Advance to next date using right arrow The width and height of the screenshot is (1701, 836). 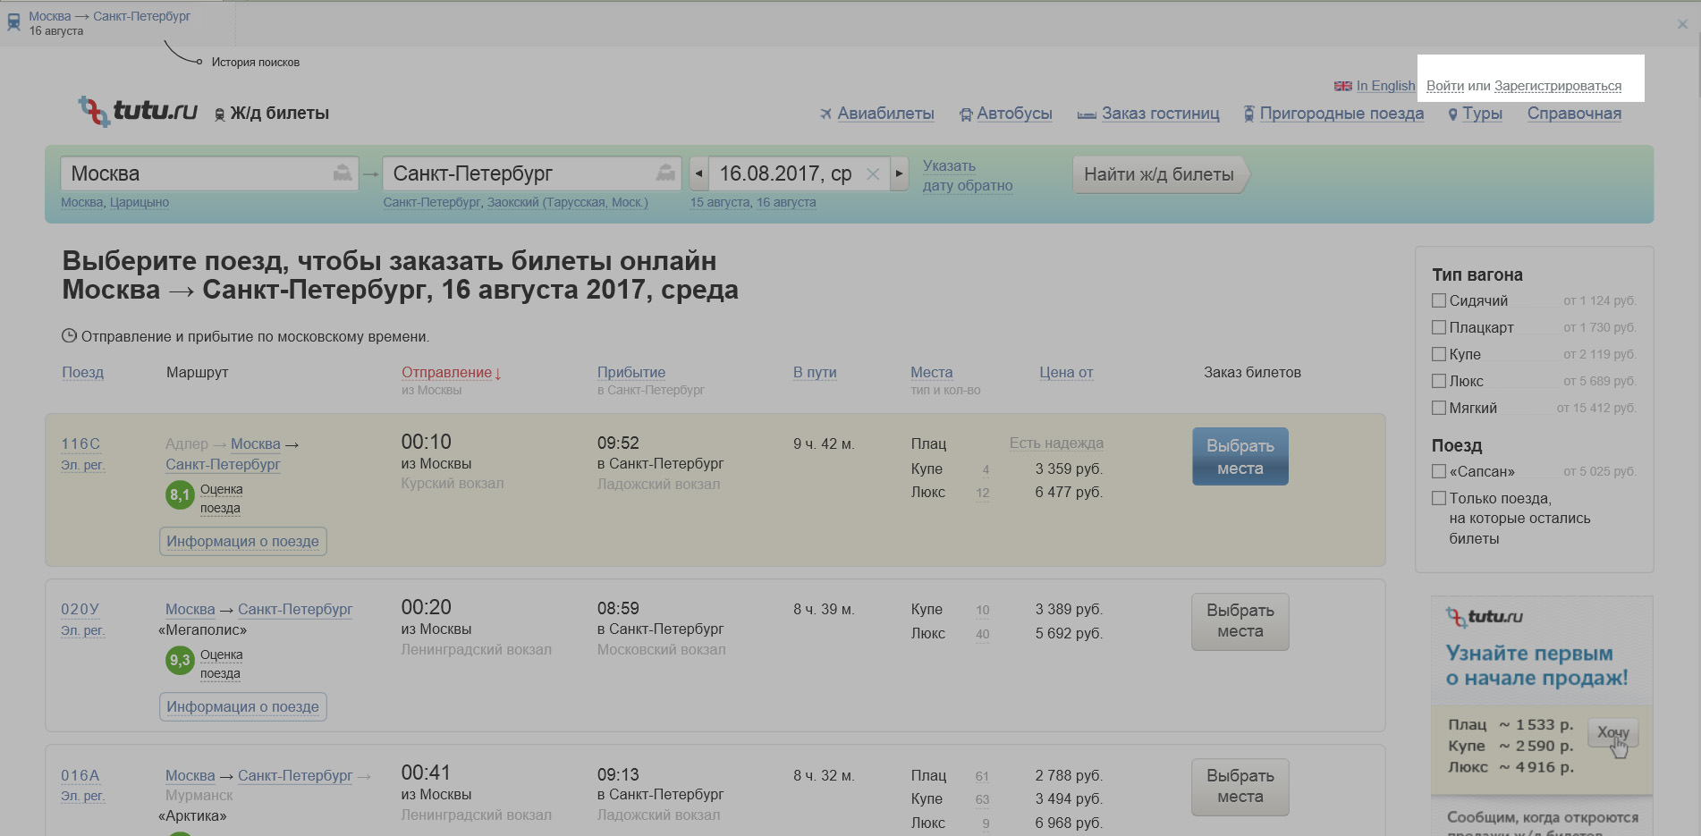coord(899,173)
